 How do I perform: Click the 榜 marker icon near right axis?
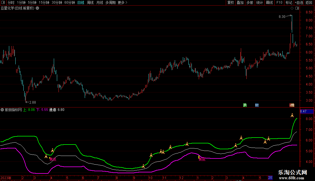click(292, 105)
